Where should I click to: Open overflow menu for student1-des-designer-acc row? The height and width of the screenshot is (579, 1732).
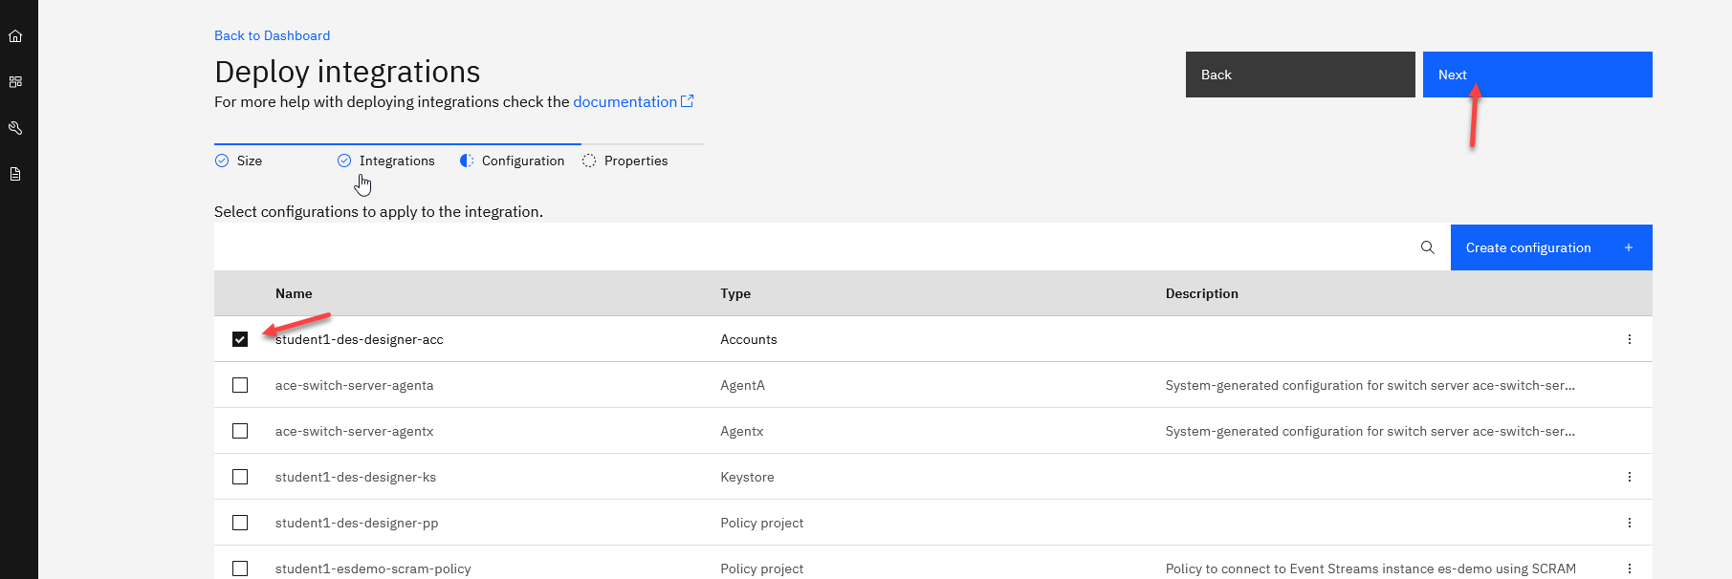1629,339
